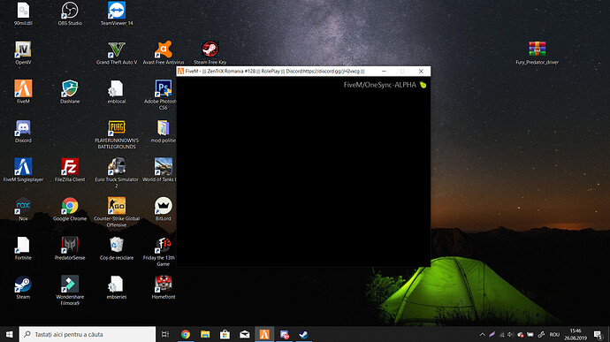610x342 pixels.
Task: Select the Wondershare Filmora9 icon
Action: [x=70, y=290]
